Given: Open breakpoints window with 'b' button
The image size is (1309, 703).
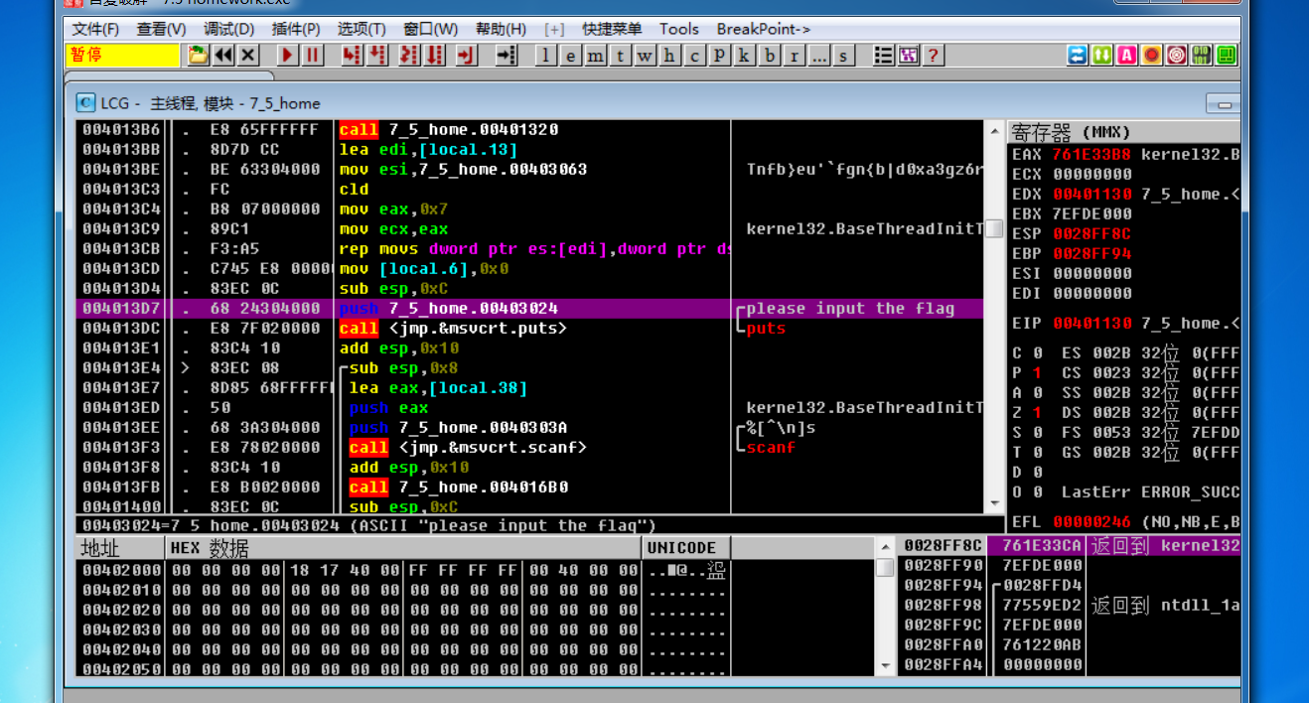Looking at the screenshot, I should 770,56.
